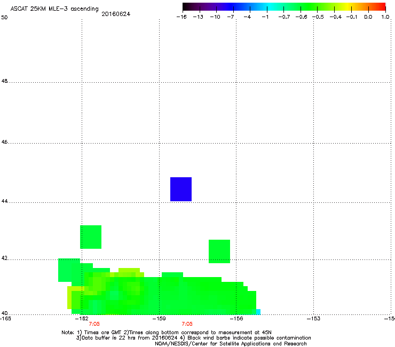Click the longitude label -156
Screen dimensions: 395x347
pos(236,319)
